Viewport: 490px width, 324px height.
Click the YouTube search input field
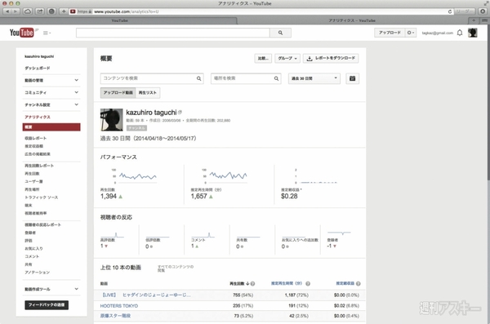point(173,33)
